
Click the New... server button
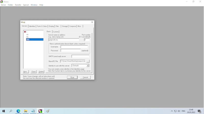click(26, 72)
